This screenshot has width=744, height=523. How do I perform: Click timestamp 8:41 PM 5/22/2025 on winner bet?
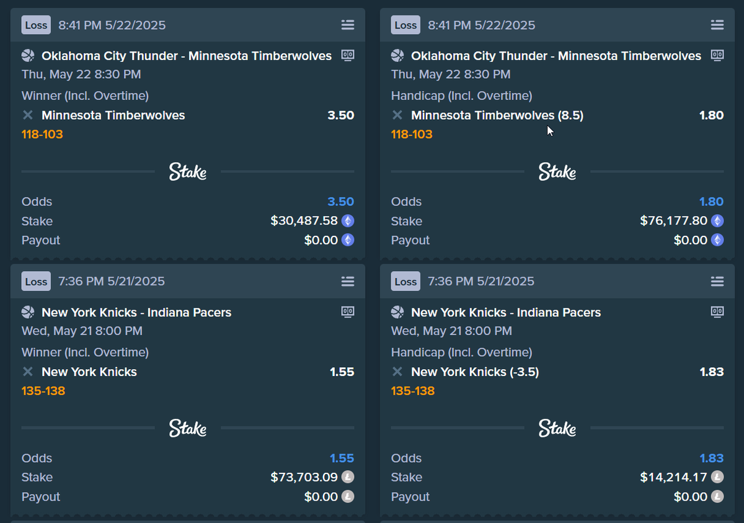pos(112,25)
